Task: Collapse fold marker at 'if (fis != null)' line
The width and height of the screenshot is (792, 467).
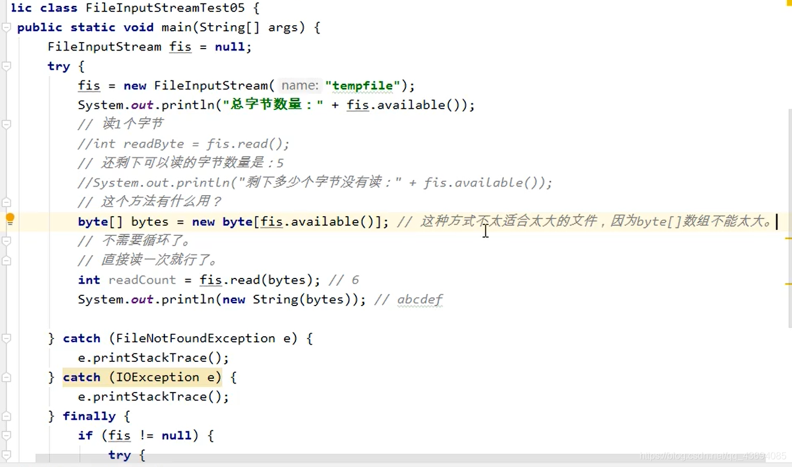Action: [6, 435]
